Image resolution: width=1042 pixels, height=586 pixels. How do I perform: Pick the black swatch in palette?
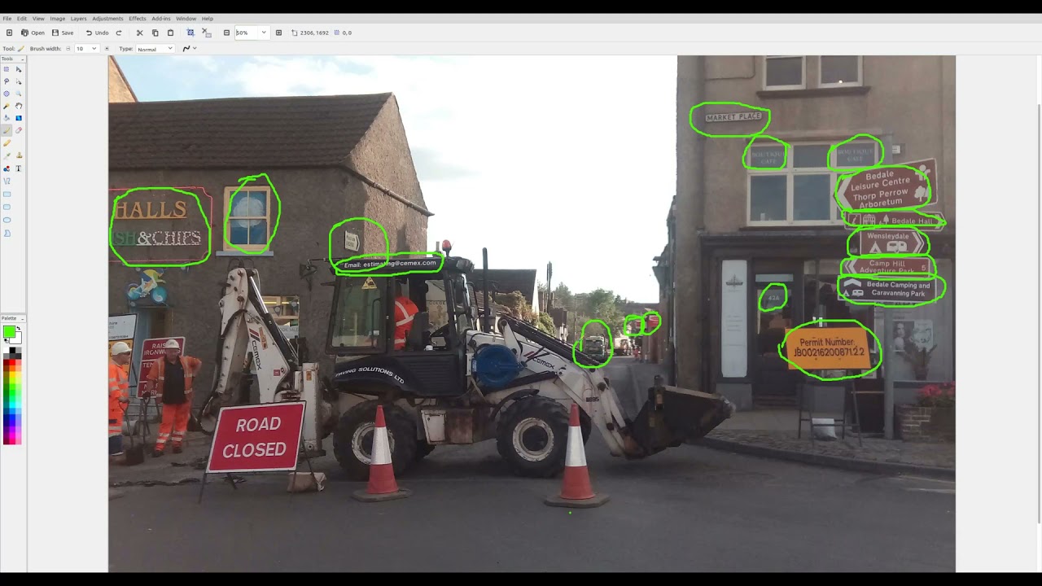[12, 350]
